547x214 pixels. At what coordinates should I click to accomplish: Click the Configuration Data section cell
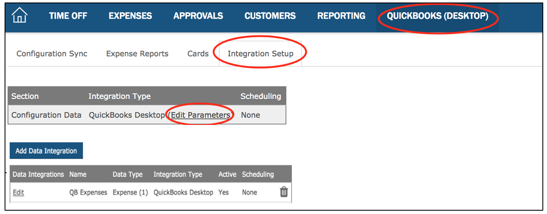coord(46,115)
